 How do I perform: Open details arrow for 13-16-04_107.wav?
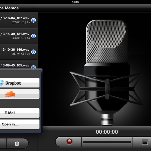(x=34, y=21)
